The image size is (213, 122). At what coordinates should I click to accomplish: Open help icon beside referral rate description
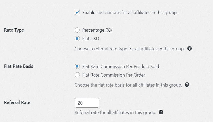click(x=161, y=112)
